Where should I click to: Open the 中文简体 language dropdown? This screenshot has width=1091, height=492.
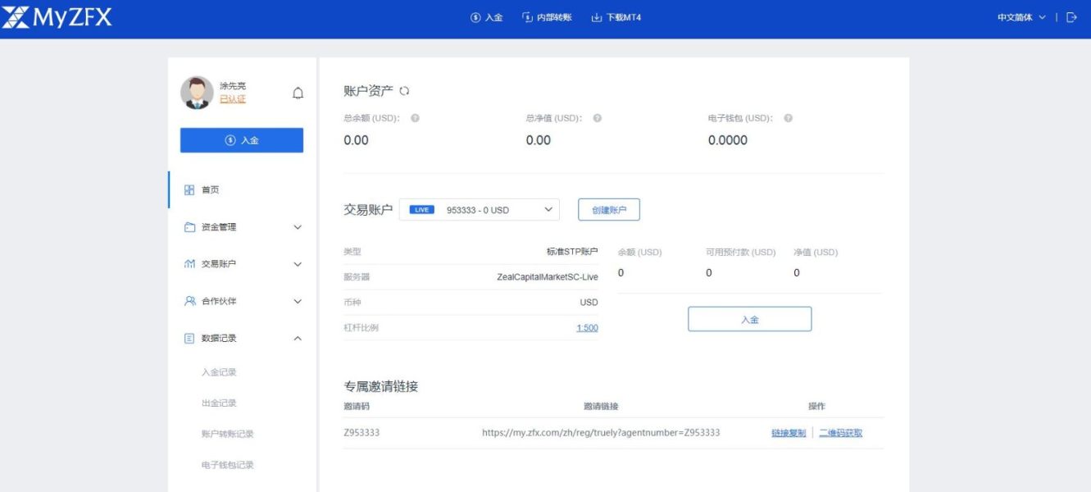(x=1021, y=17)
